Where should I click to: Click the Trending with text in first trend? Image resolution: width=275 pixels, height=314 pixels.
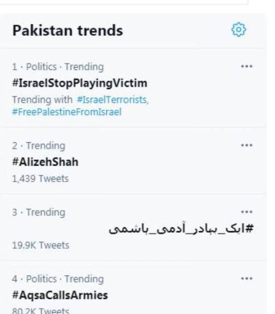pos(42,100)
